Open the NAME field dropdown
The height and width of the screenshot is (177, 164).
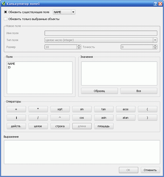(x=64, y=12)
